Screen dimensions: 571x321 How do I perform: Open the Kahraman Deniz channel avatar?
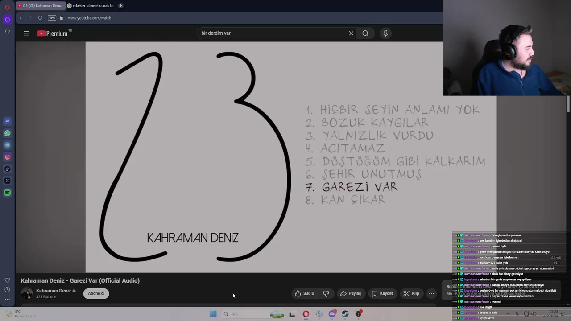[27, 293]
